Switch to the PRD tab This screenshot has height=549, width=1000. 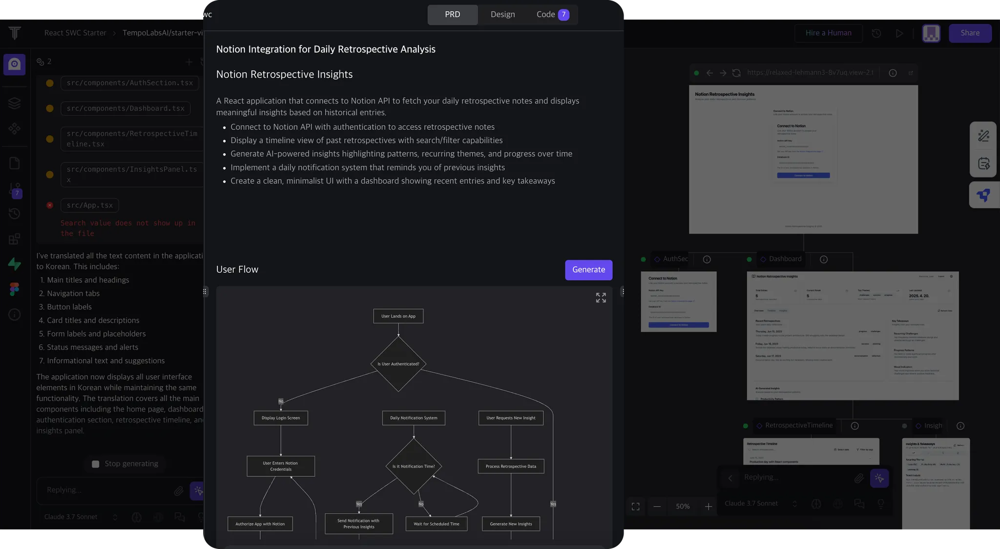pos(452,15)
